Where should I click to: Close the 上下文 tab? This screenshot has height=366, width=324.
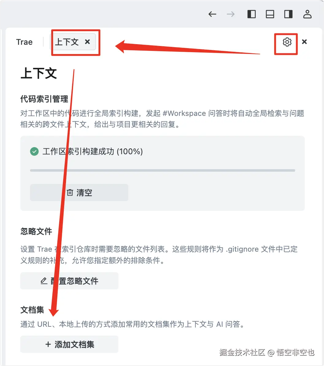pos(87,42)
